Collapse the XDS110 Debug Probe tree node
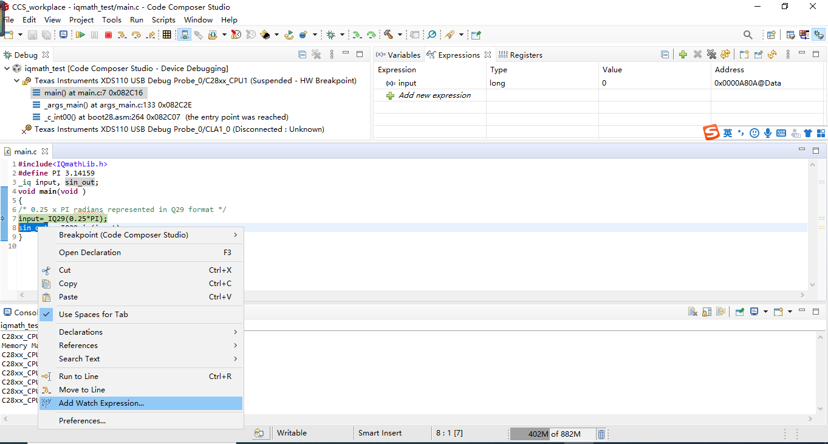This screenshot has width=828, height=444. pyautogui.click(x=16, y=80)
